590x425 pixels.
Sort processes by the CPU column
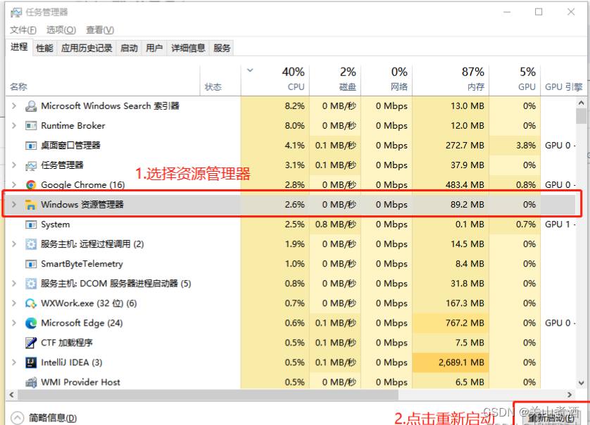275,80
